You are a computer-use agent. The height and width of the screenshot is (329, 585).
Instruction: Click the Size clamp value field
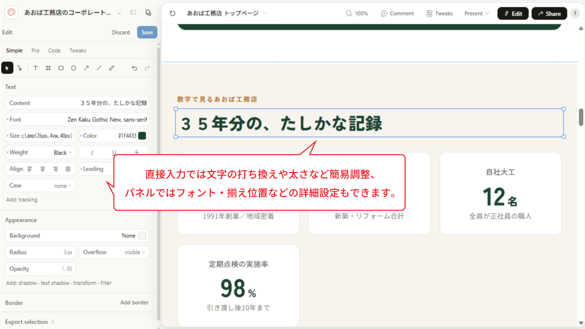[40, 136]
